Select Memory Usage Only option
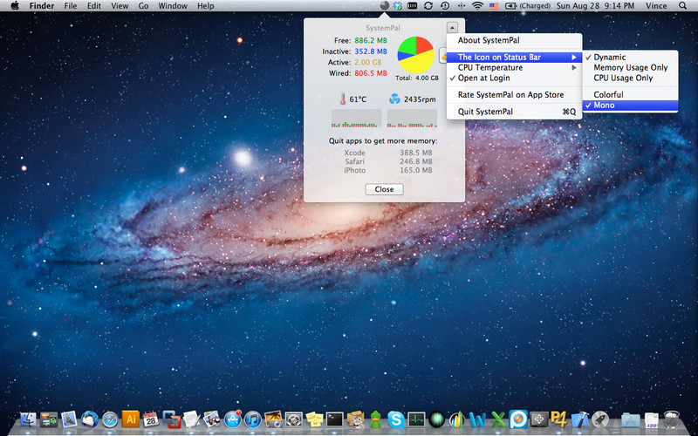Image resolution: width=698 pixels, height=436 pixels. 630,68
